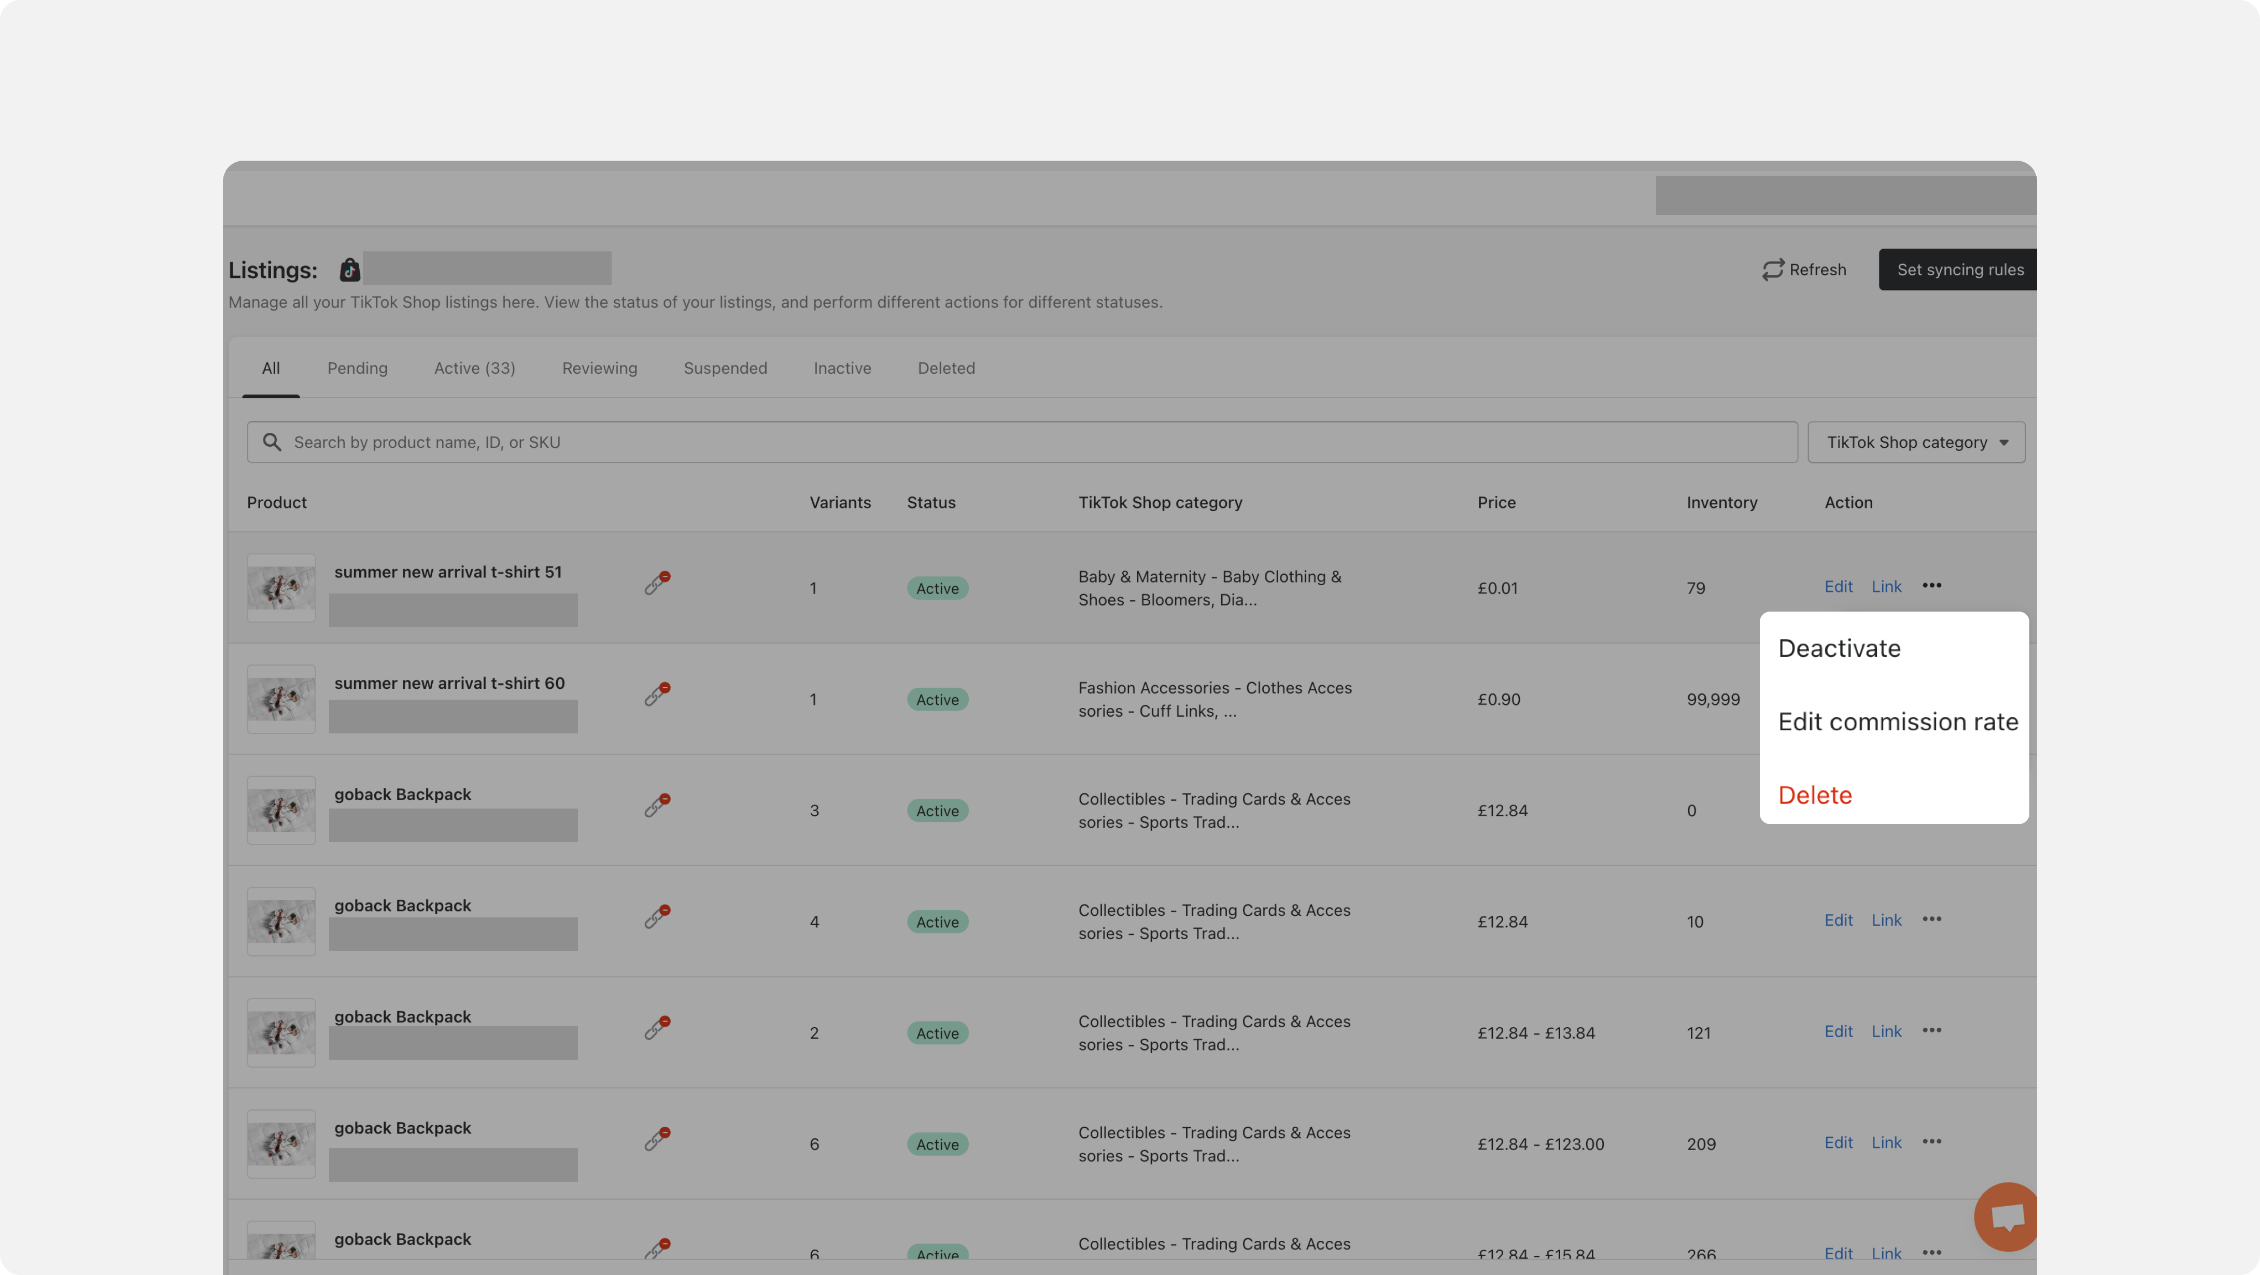Image resolution: width=2260 pixels, height=1275 pixels.
Task: Open three-dot menu for 2-variant goback Backpack
Action: point(1932,1030)
